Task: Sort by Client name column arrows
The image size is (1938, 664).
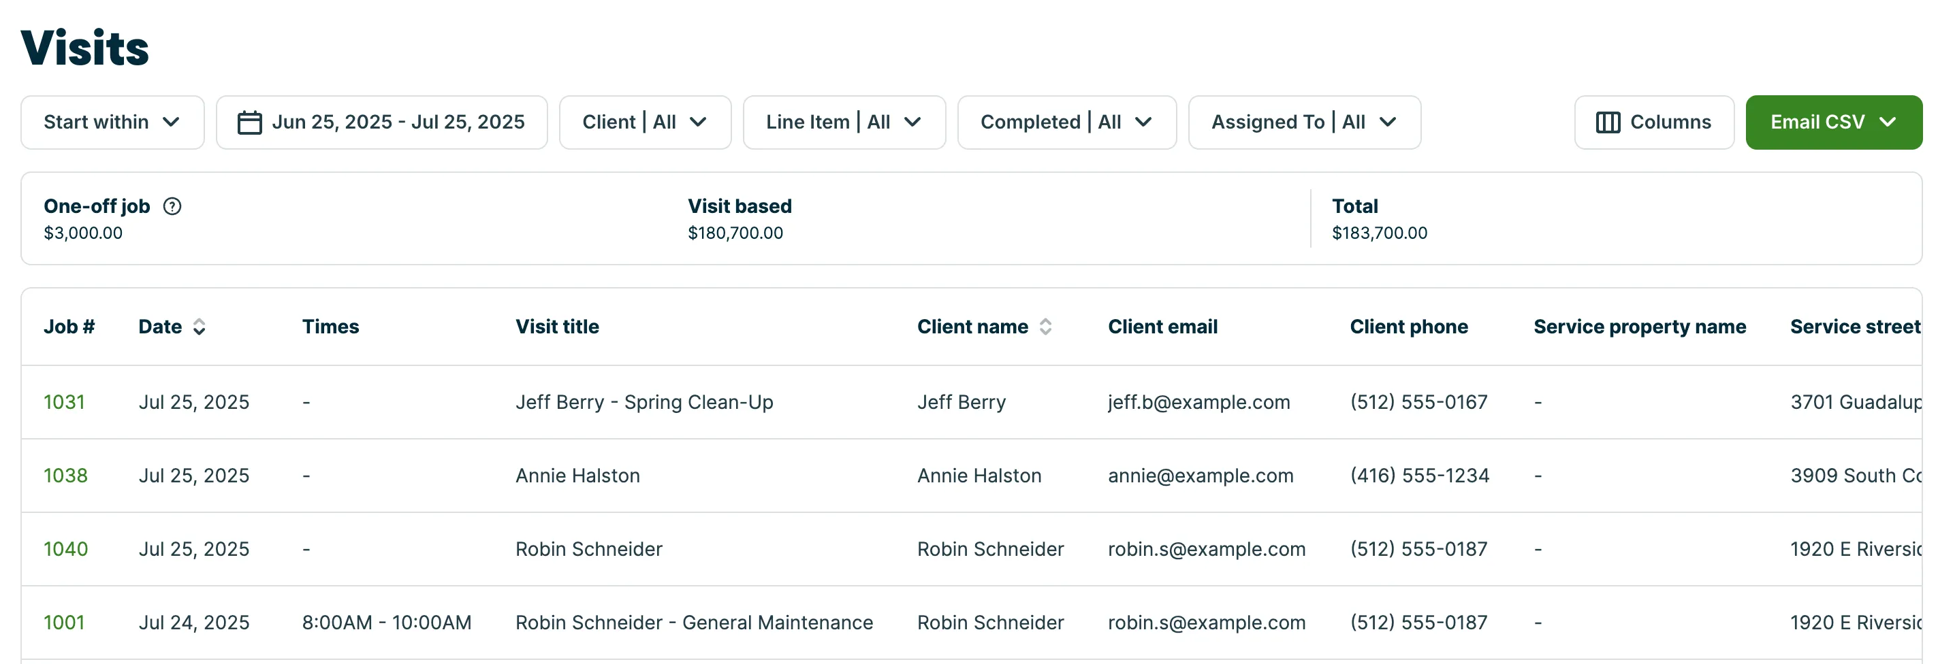Action: pos(1046,327)
